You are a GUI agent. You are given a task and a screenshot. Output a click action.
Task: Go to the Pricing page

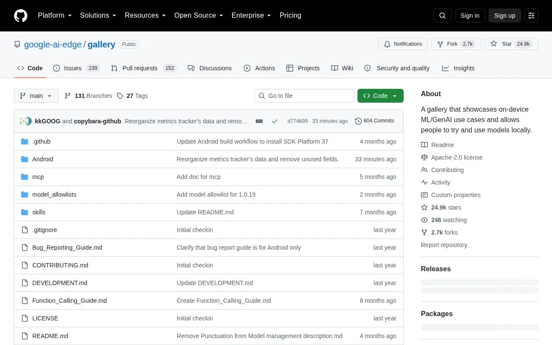coord(290,16)
